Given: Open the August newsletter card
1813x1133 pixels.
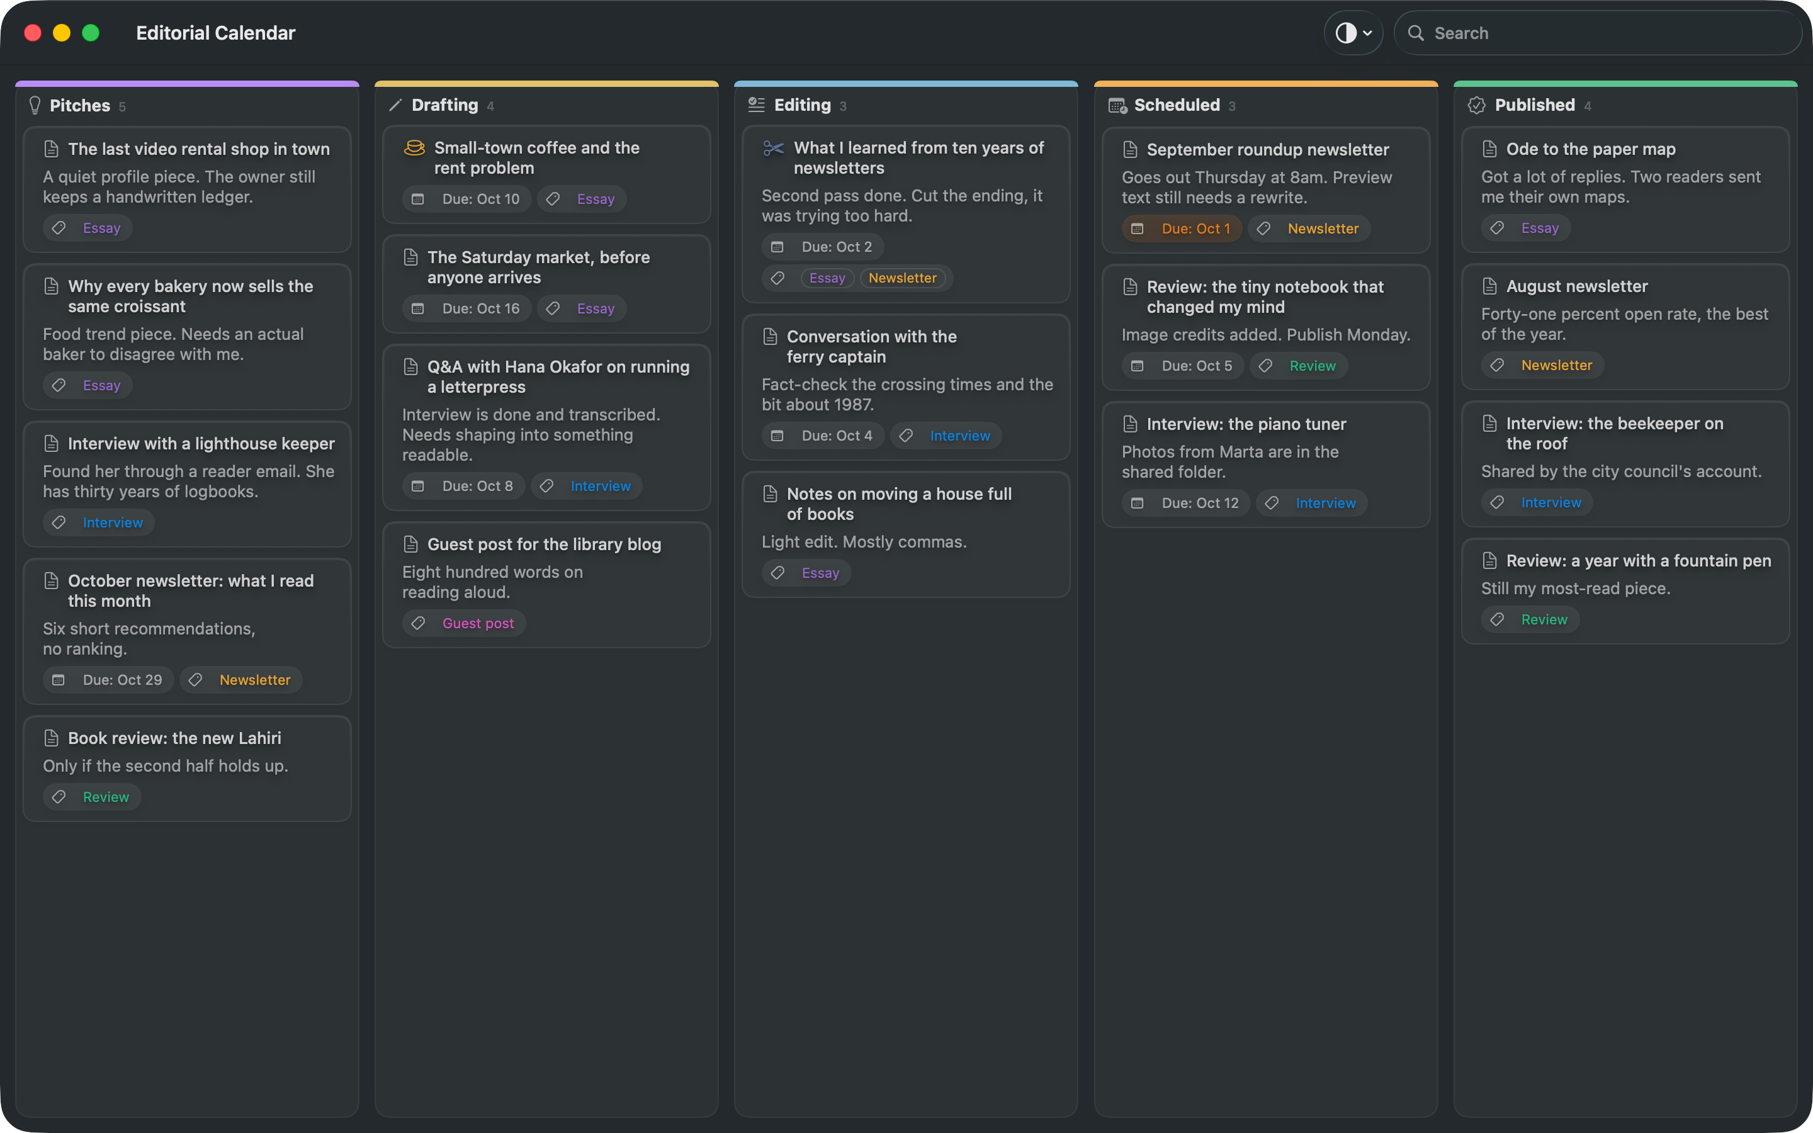Looking at the screenshot, I should click(1625, 327).
